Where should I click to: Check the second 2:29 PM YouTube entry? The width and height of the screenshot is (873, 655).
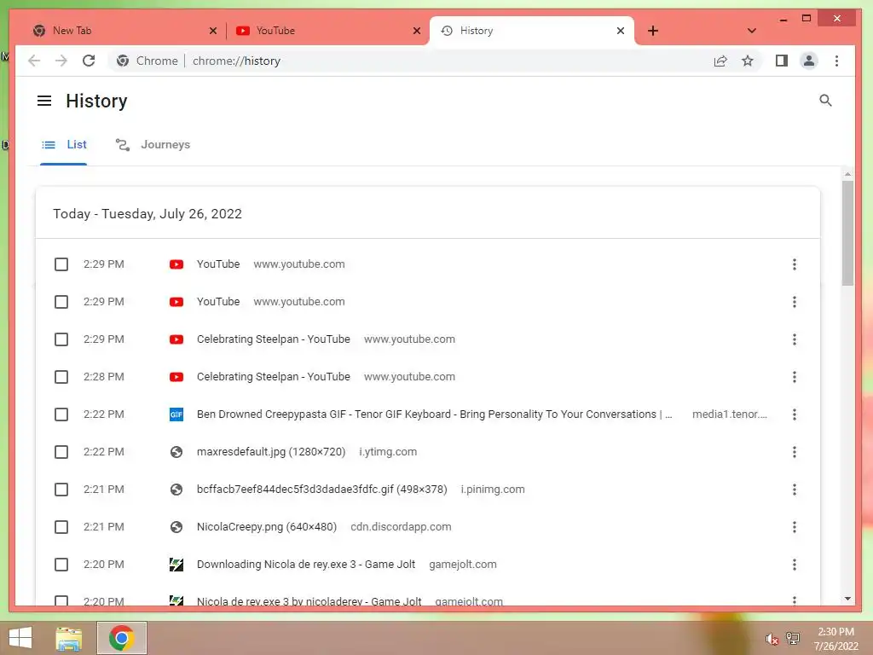click(x=61, y=302)
